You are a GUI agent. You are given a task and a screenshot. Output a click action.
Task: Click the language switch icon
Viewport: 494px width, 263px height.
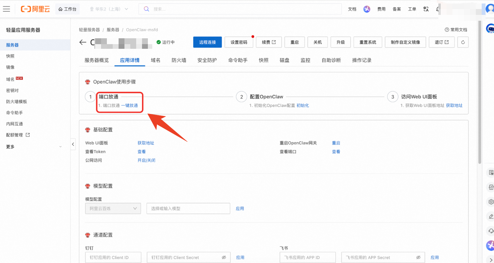pyautogui.click(x=426, y=9)
